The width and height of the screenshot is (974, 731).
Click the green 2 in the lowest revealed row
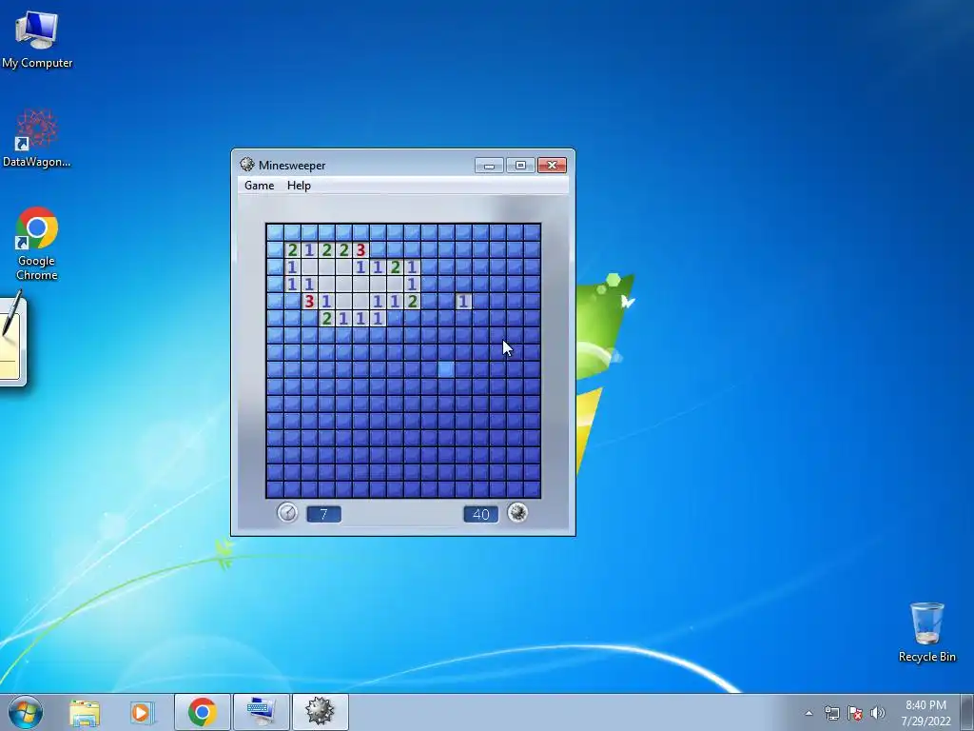coord(326,319)
